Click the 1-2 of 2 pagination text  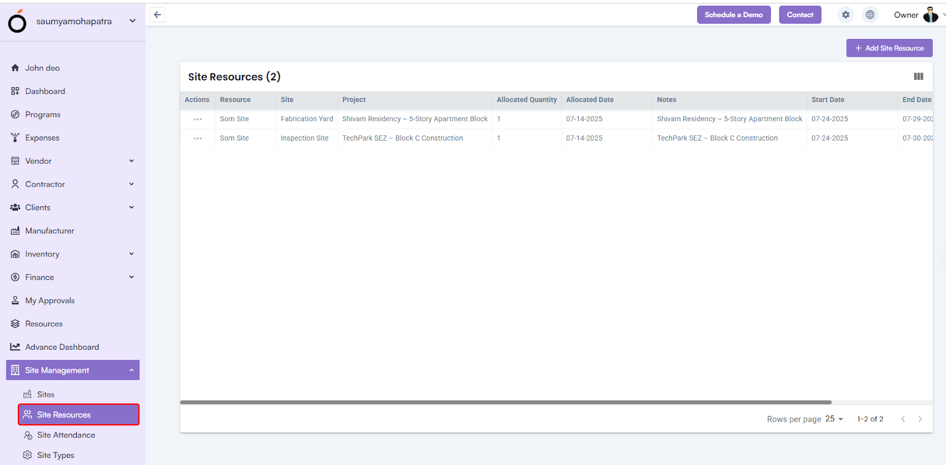tap(870, 419)
